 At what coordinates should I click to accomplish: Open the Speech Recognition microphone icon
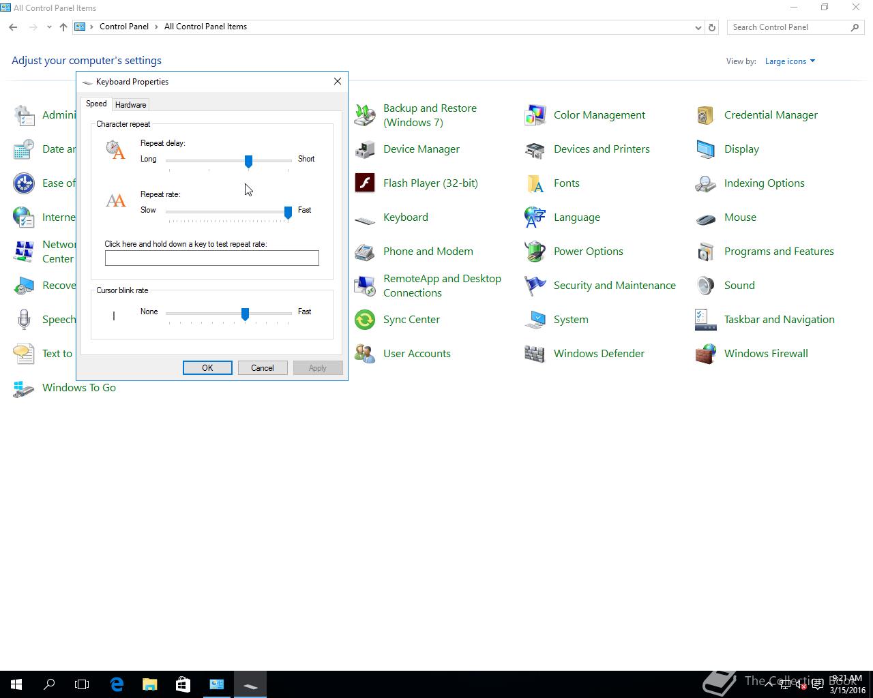pos(24,320)
